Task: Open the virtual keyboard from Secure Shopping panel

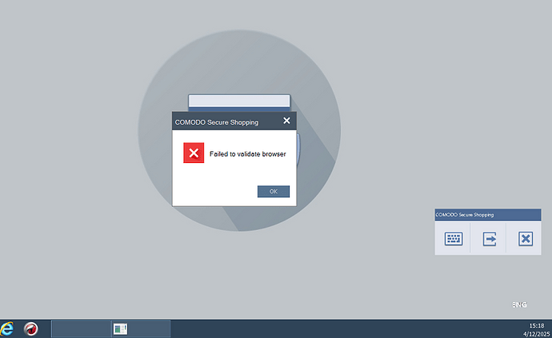Action: [454, 238]
